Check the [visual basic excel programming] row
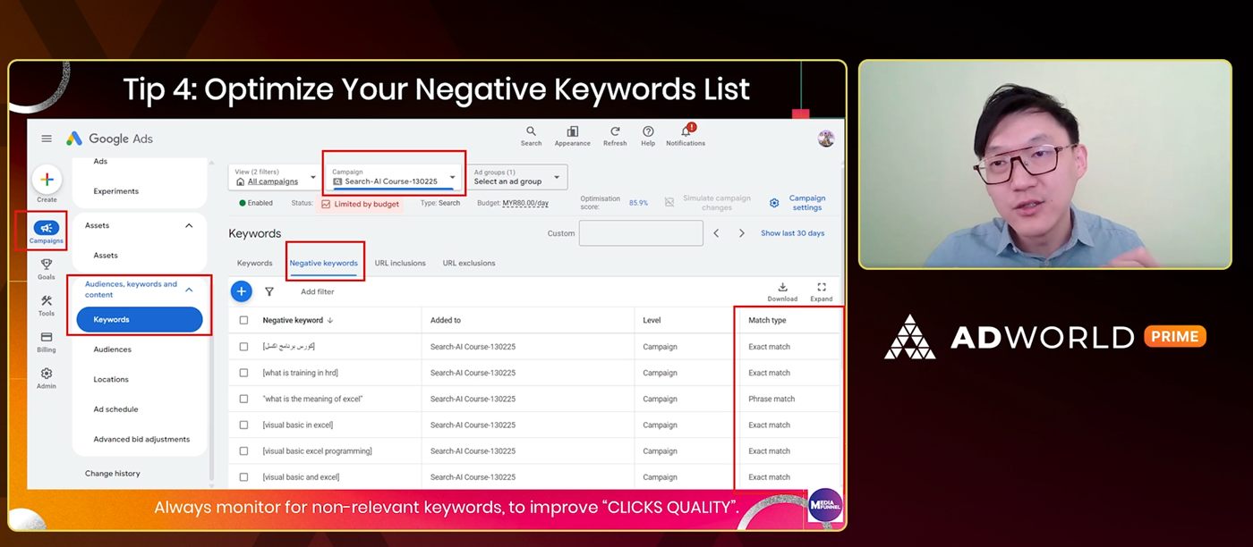The image size is (1253, 547). 244,450
